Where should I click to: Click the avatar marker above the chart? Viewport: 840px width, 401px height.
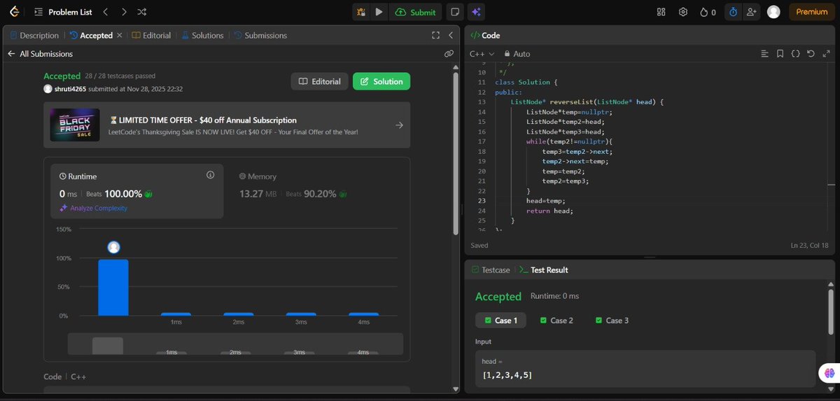113,247
